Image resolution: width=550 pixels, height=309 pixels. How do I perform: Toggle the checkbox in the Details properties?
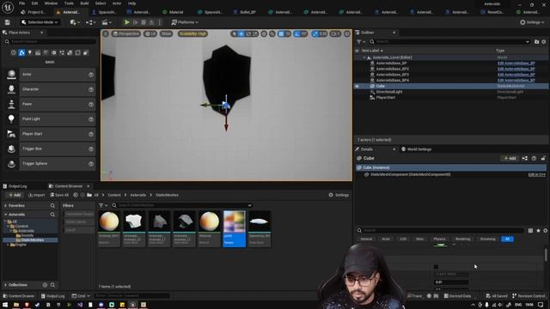point(436,267)
